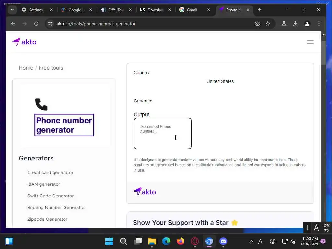This screenshot has width=332, height=249.
Task: Follow the Home breadcrumb link
Action: tap(26, 68)
